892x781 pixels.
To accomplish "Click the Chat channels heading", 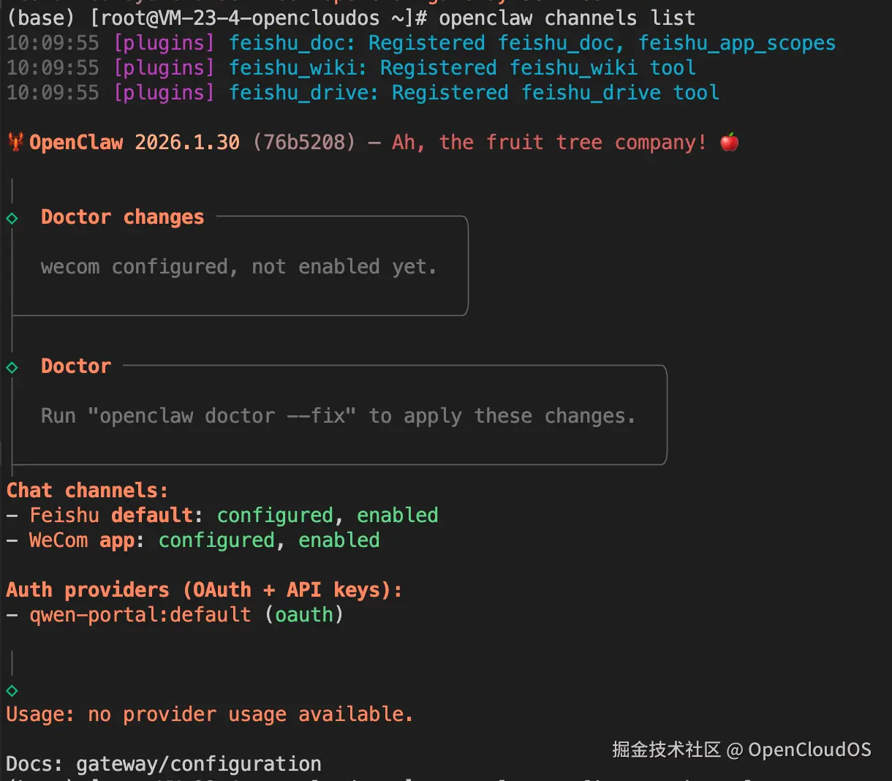I will pos(87,491).
